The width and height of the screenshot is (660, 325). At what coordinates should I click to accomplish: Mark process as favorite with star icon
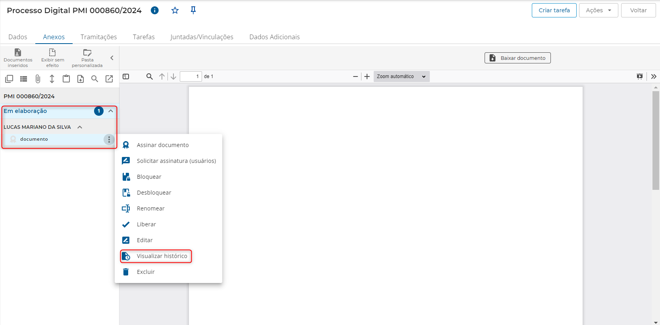[175, 10]
